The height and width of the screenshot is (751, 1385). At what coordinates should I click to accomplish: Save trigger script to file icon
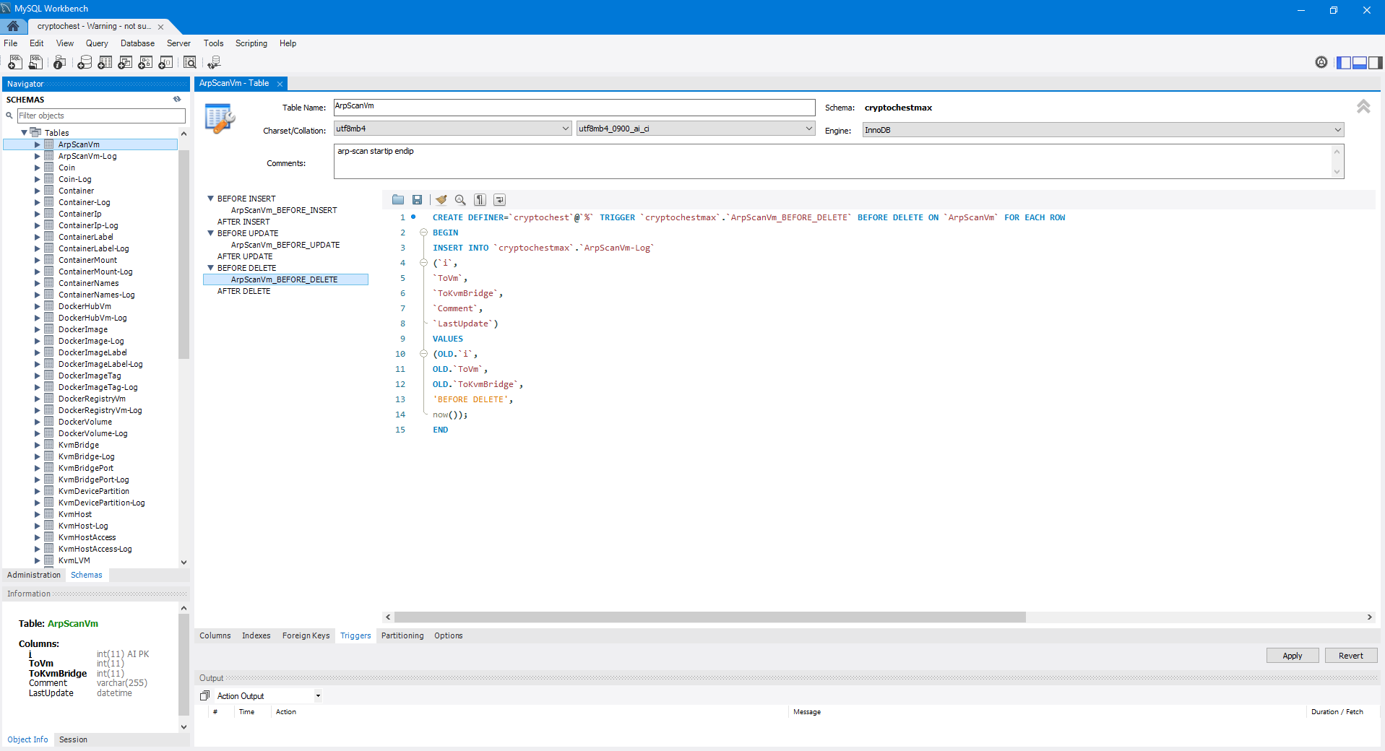tap(417, 200)
